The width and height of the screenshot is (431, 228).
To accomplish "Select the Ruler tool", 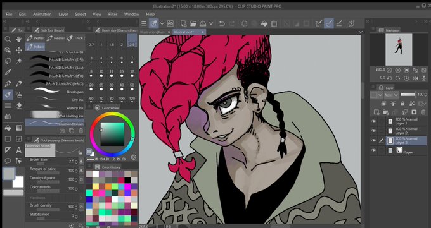I will pyautogui.click(x=8, y=150).
